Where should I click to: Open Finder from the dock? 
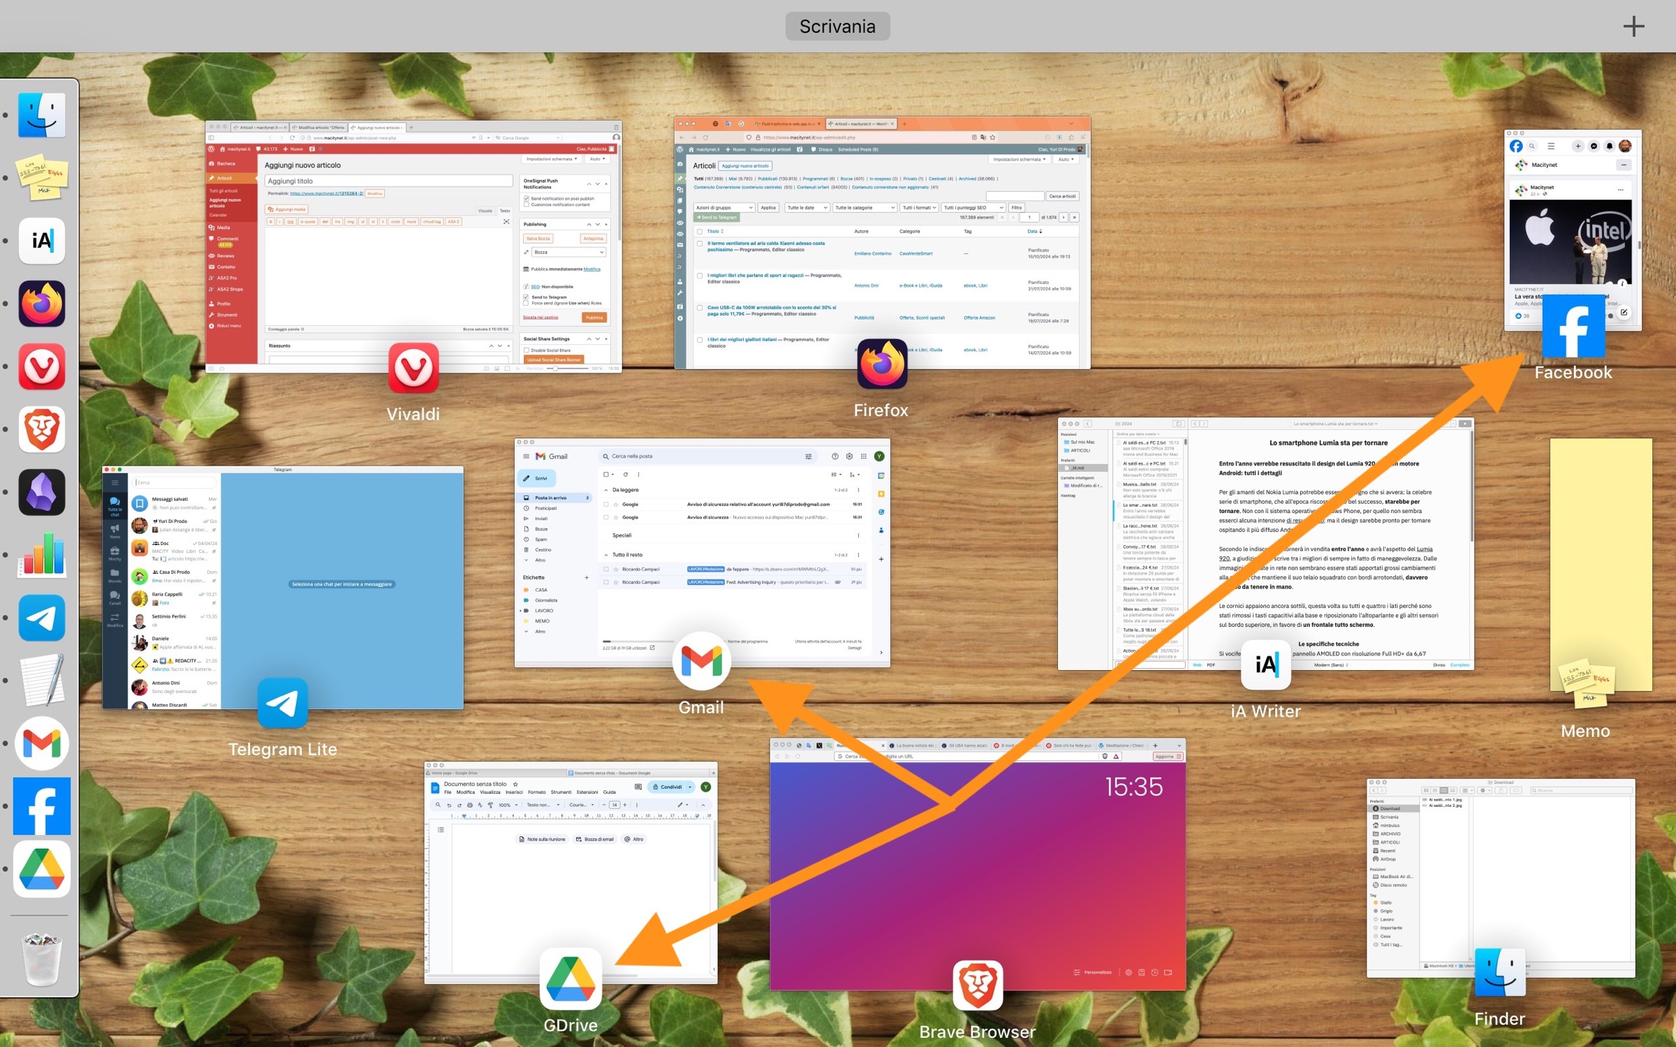tap(42, 116)
